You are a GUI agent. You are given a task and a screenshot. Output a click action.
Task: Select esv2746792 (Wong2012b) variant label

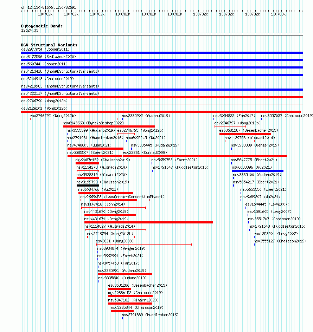click(53, 116)
